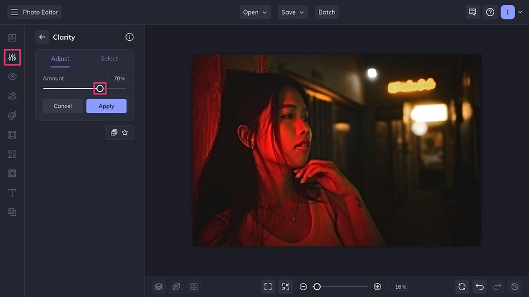The width and height of the screenshot is (529, 297).
Task: Click the zoom slider handle
Action: tap(317, 286)
